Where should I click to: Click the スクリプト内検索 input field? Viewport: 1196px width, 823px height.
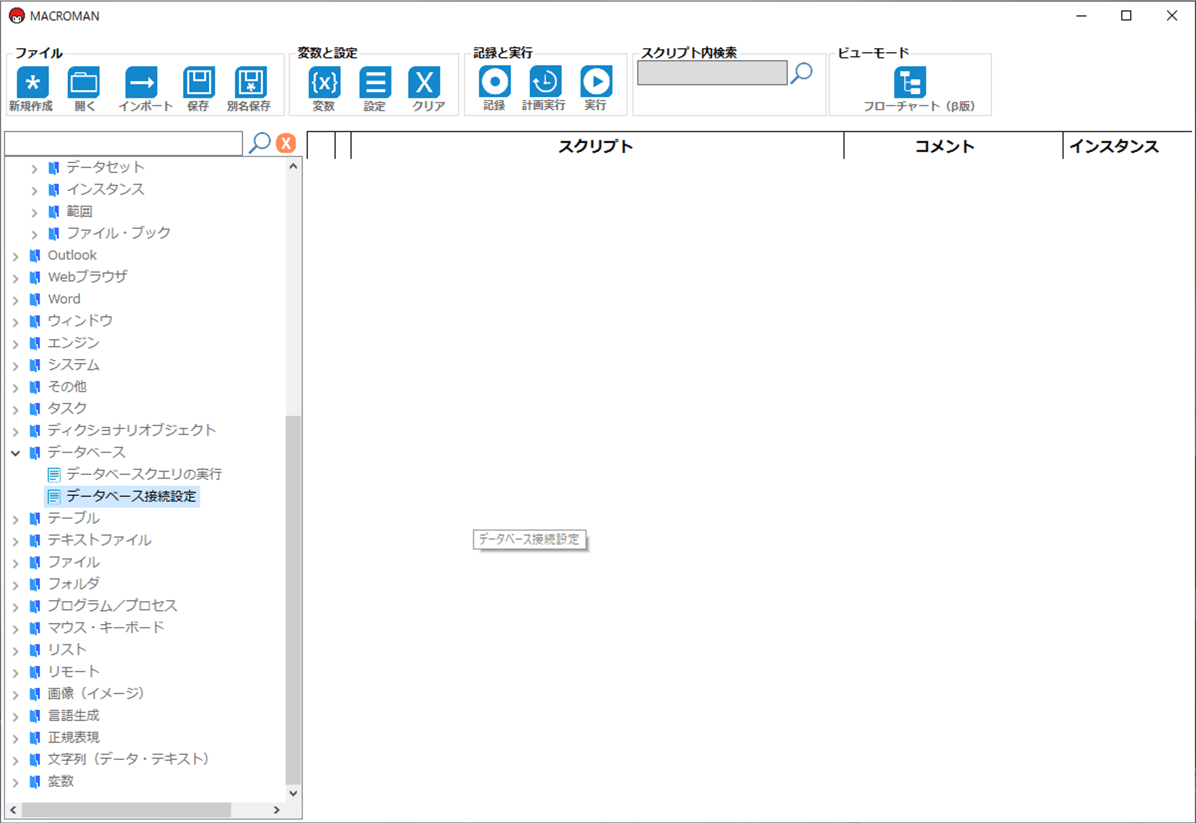pos(712,73)
